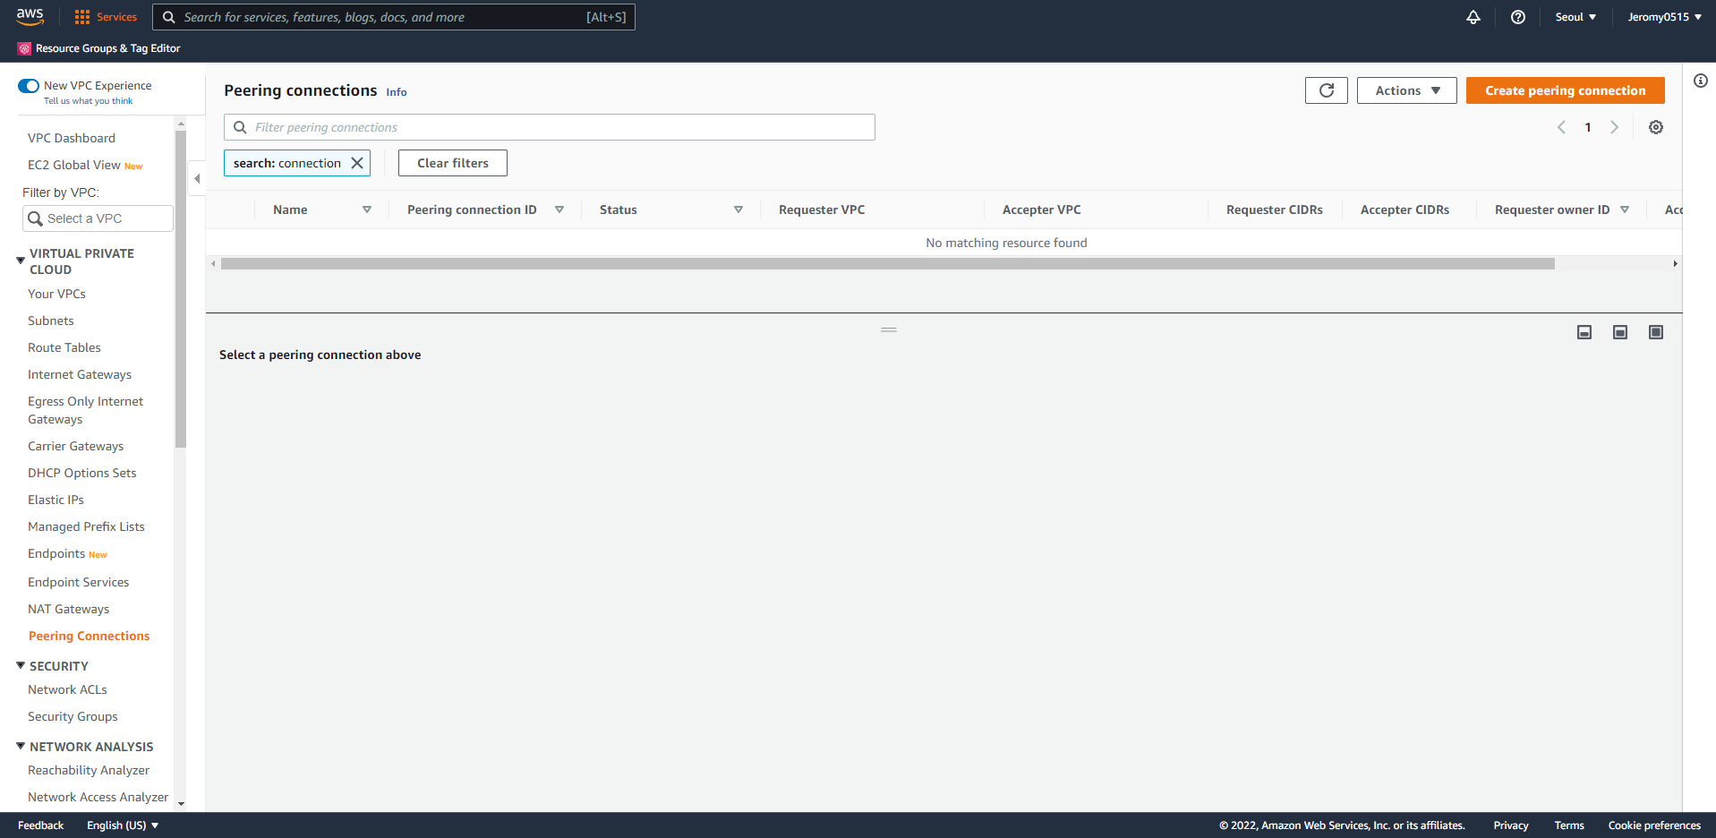Refresh the peering connections list

(x=1327, y=90)
